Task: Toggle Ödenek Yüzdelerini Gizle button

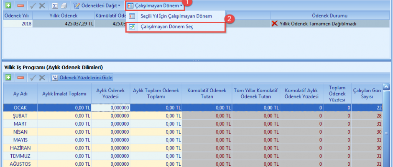Action: (82, 78)
